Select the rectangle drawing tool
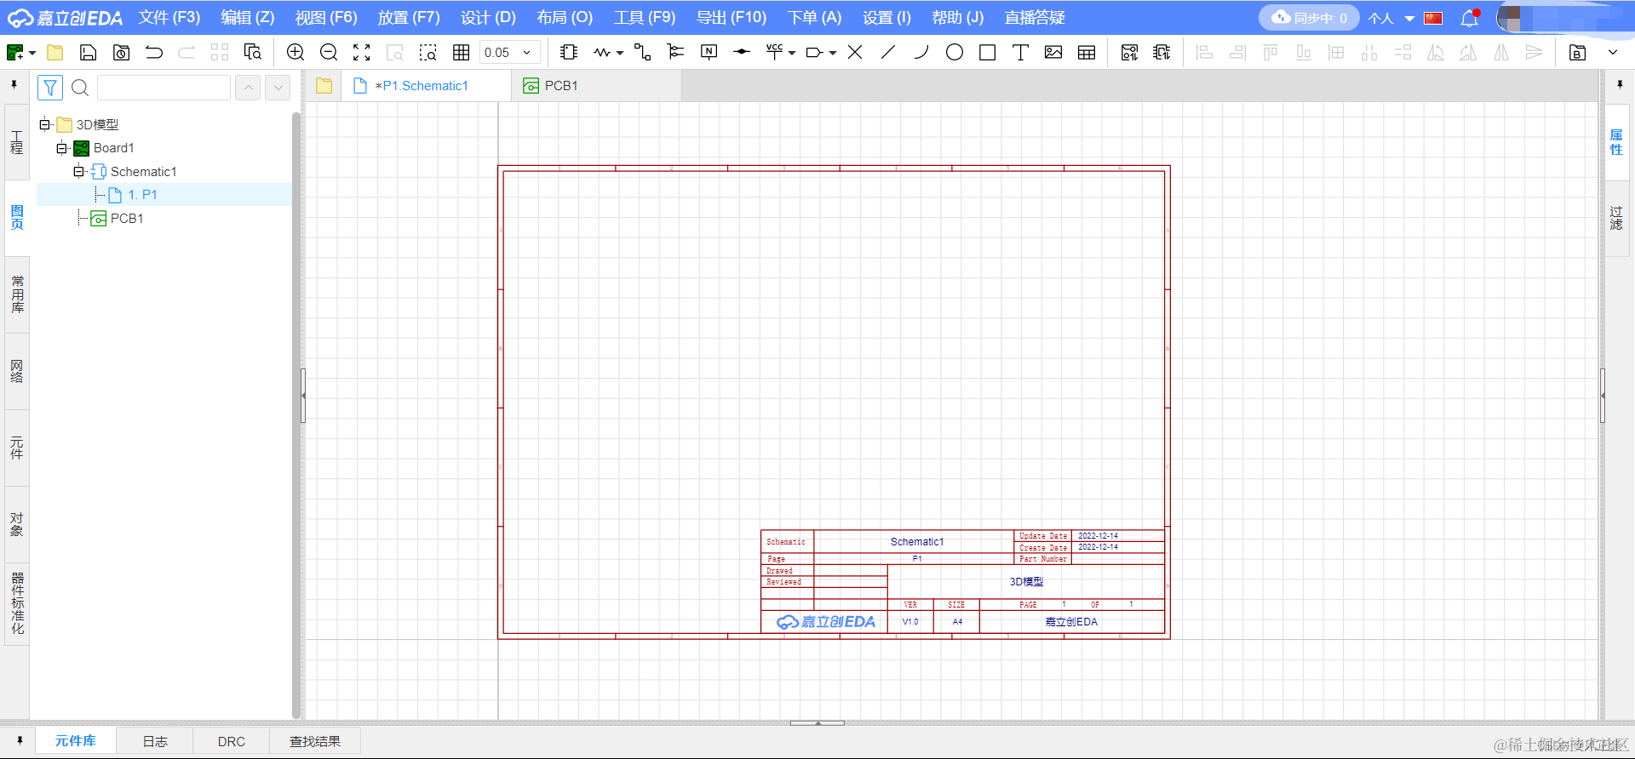This screenshot has width=1635, height=759. click(x=988, y=53)
